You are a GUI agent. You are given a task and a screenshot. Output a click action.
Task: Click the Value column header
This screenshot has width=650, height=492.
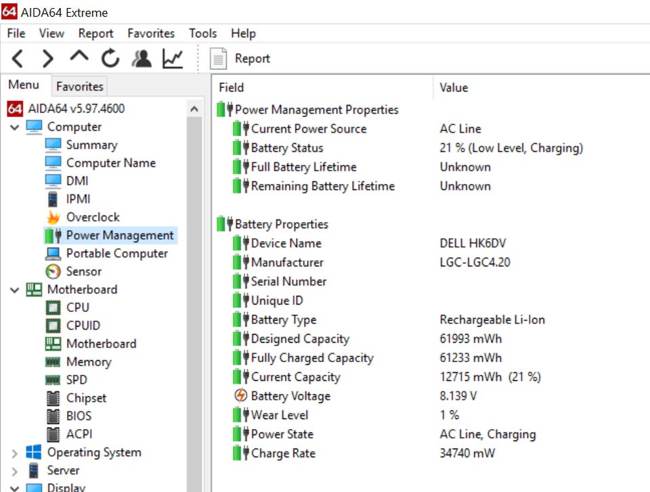coord(454,87)
